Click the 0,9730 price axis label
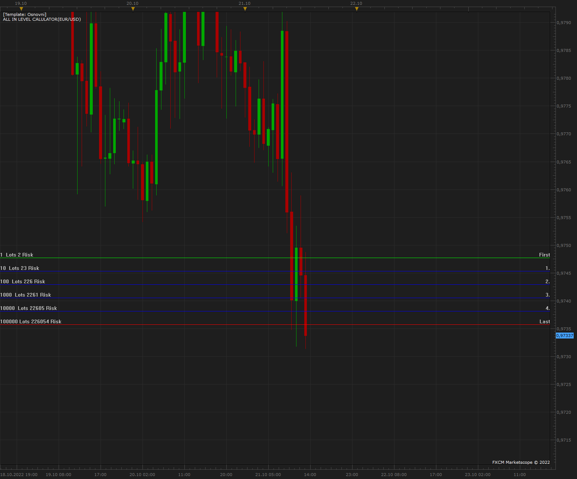Viewport: 577px width, 479px height. (564, 357)
